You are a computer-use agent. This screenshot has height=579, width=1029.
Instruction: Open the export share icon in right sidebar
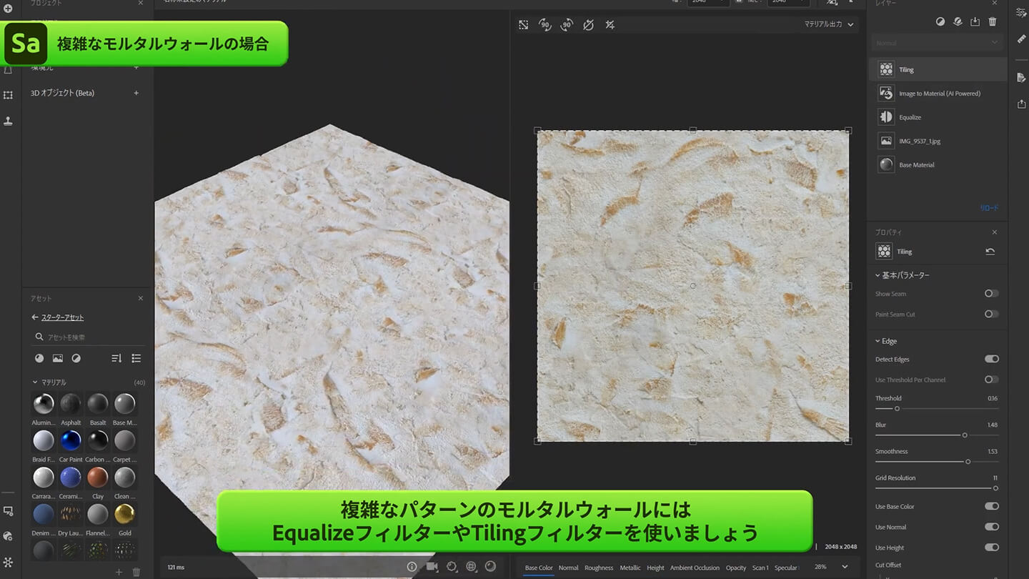(1021, 104)
